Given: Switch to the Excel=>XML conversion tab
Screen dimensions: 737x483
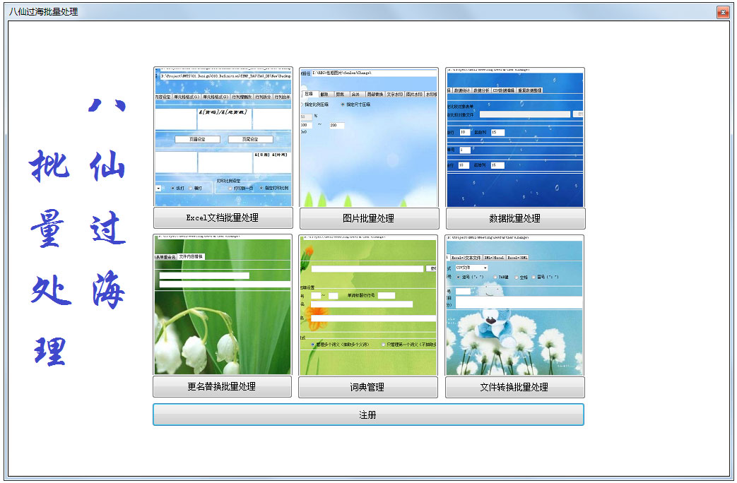Looking at the screenshot, I should click(x=517, y=258).
